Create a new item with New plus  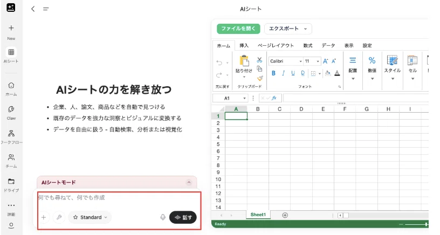click(11, 28)
